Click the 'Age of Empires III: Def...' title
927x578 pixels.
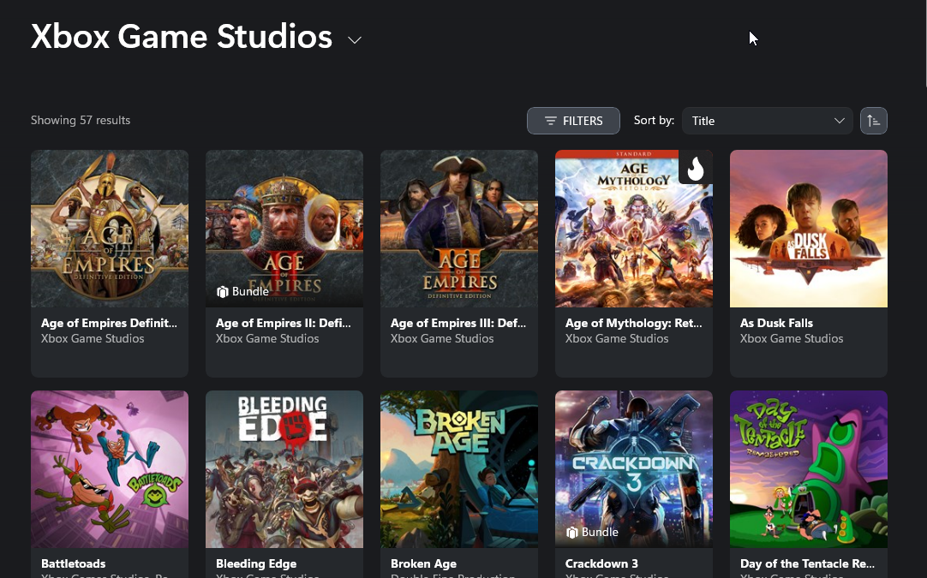458,324
